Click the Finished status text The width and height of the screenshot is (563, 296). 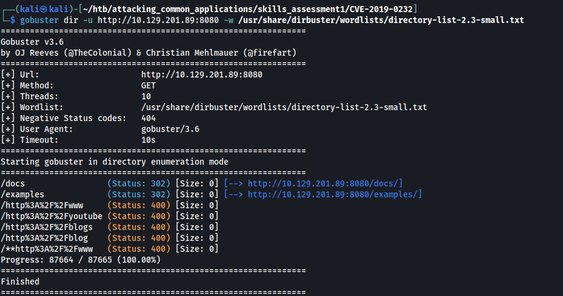[20, 281]
